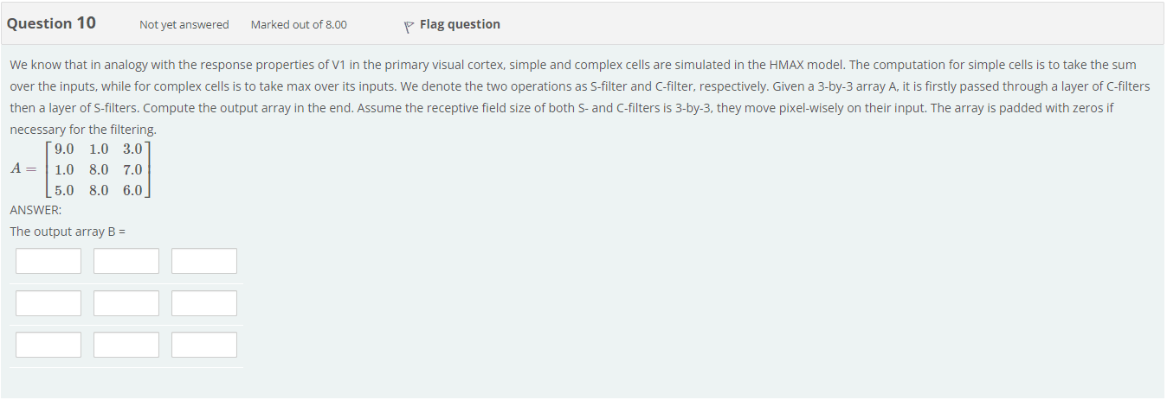
Task: Focus the bottom-right answer input box
Action: pyautogui.click(x=204, y=345)
